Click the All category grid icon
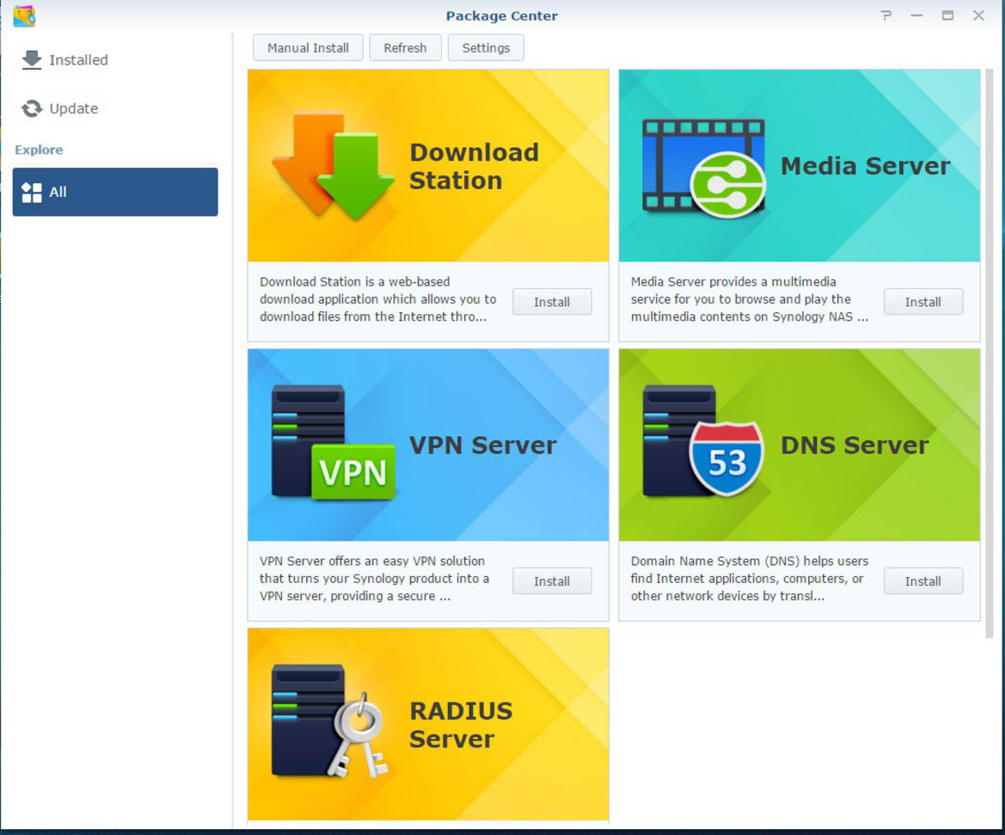This screenshot has height=835, width=1005. [32, 192]
